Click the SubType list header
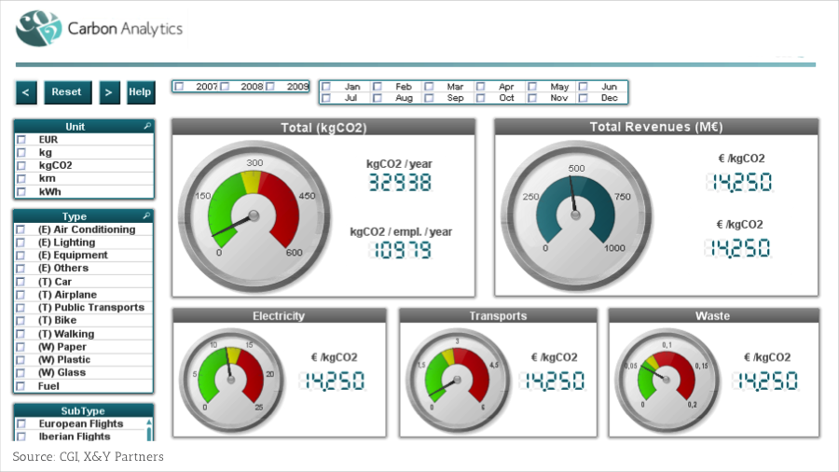The width and height of the screenshot is (839, 472). pos(83,410)
